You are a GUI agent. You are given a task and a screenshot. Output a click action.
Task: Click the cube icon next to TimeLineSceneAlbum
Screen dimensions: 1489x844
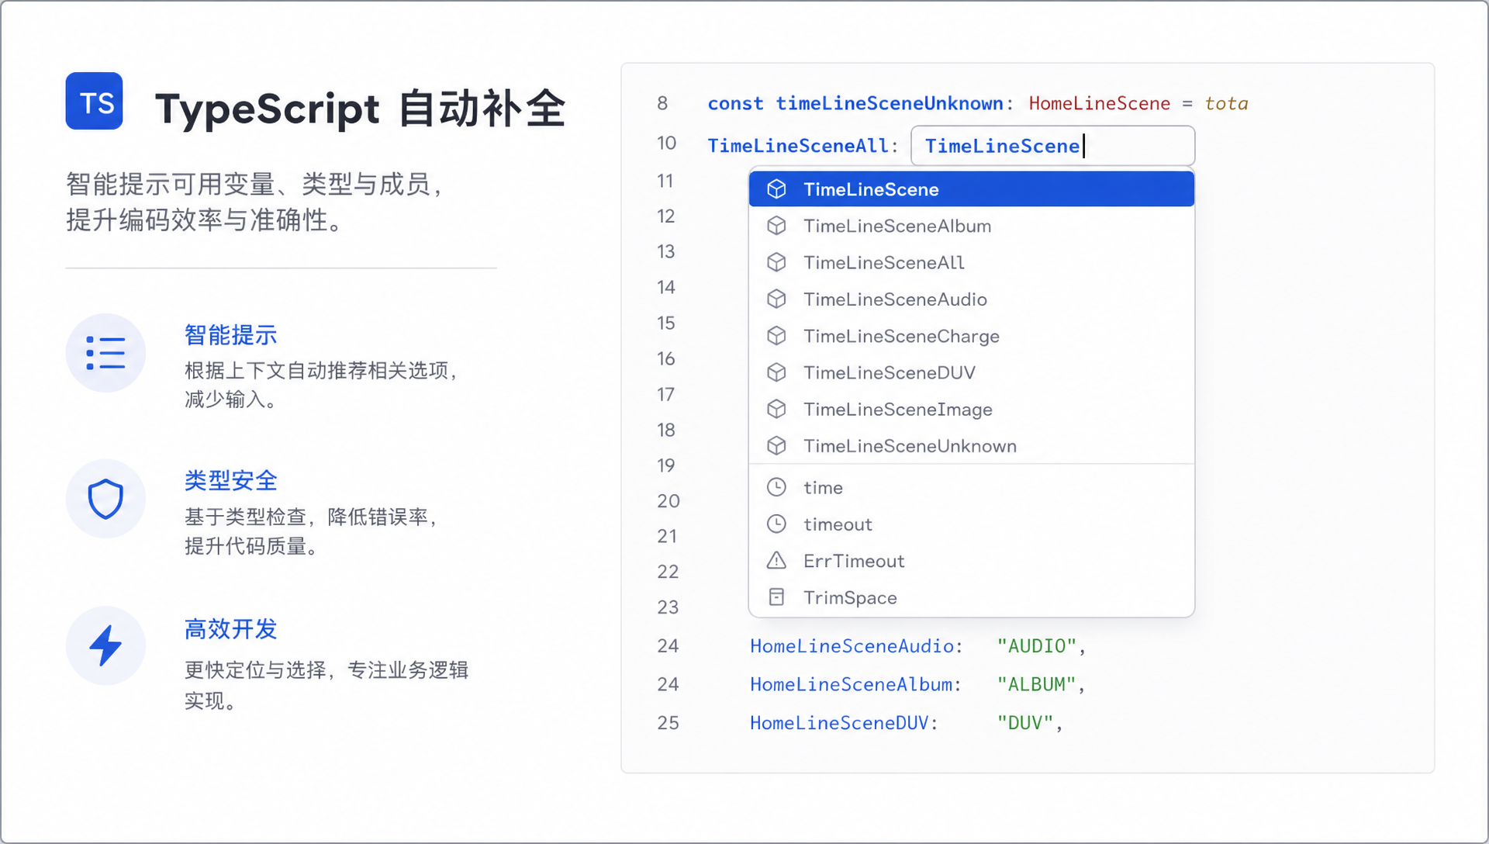tap(776, 226)
